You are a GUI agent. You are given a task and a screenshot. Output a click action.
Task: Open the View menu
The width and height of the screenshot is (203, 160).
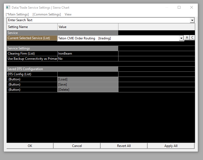(x=68, y=14)
